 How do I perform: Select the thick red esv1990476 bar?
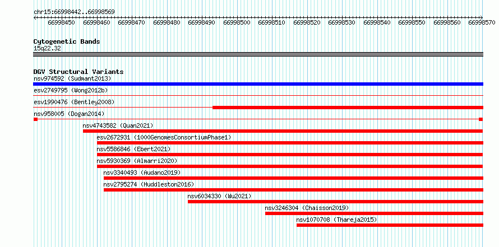point(348,108)
